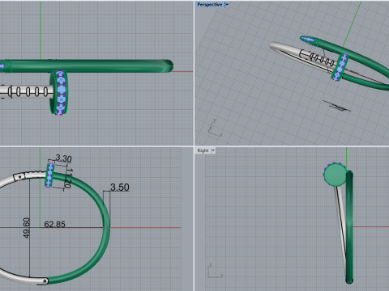Open the Perspective viewport dropdown arrow
The image size is (389, 291).
(227, 5)
